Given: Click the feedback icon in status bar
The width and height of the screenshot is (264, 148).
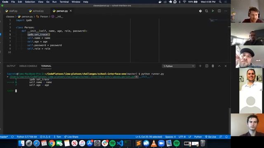Looking at the screenshot, I should 220,137.
